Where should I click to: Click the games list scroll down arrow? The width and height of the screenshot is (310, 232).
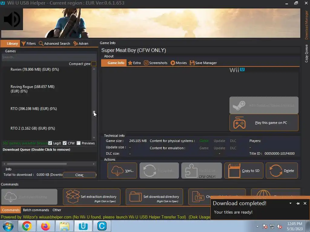pyautogui.click(x=94, y=138)
